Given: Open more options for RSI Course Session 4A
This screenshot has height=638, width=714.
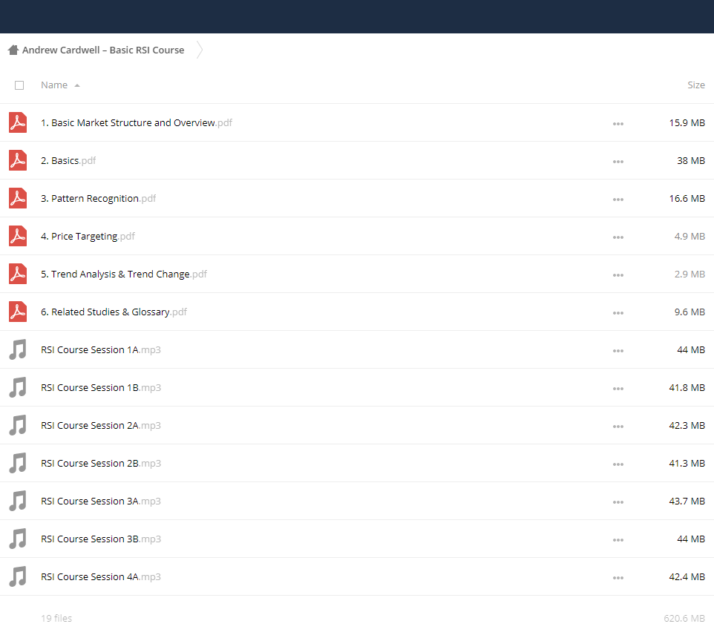Looking at the screenshot, I should (x=618, y=577).
